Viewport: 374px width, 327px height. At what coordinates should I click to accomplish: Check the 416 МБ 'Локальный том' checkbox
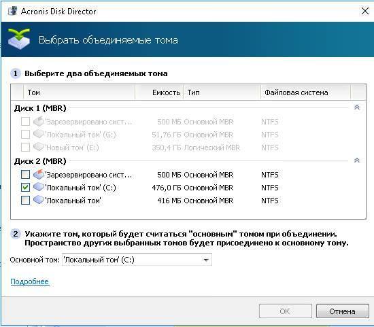point(25,201)
